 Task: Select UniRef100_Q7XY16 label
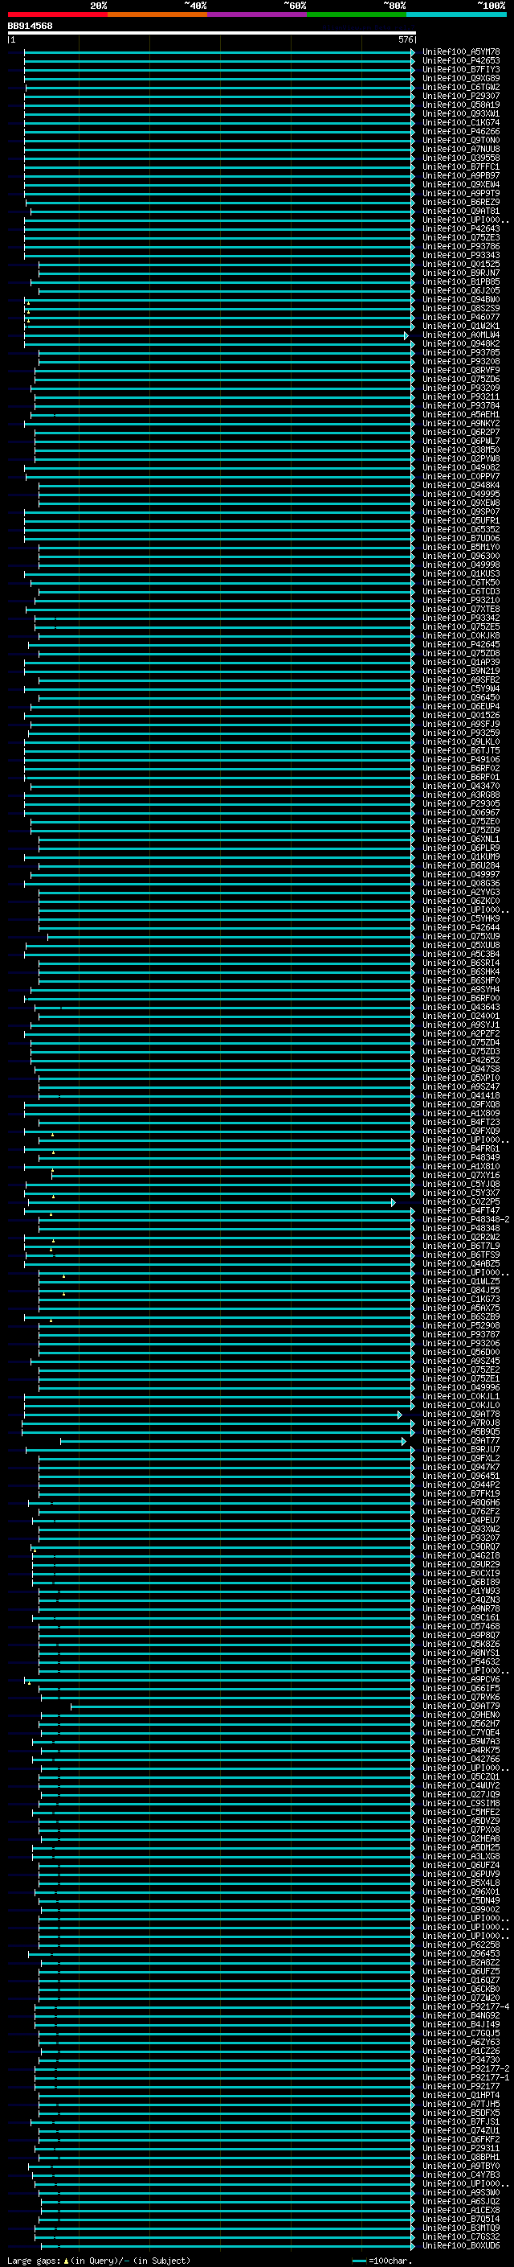click(461, 1175)
